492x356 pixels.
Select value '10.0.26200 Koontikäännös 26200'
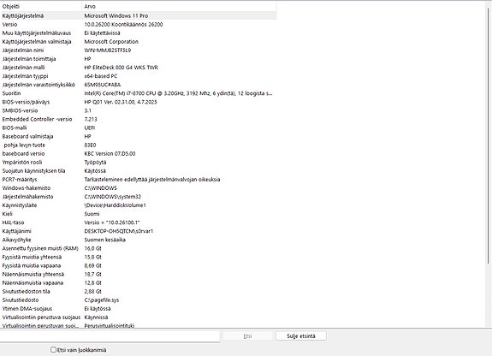click(x=123, y=24)
